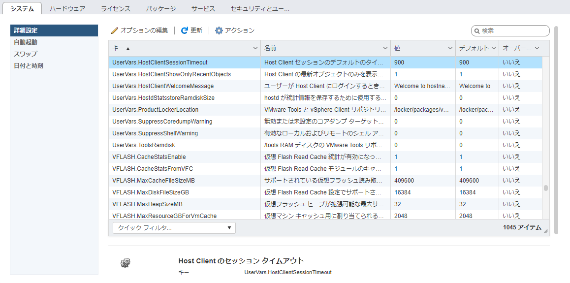Click the magnifier icon in search box

[x=477, y=31]
